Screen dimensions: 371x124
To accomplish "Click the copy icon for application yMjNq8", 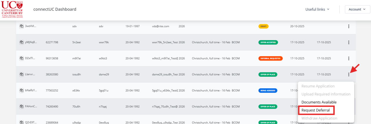I will (21, 42).
